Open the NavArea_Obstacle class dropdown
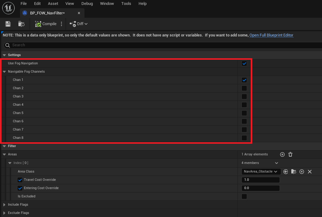This screenshot has width=322, height=217. click(261, 172)
